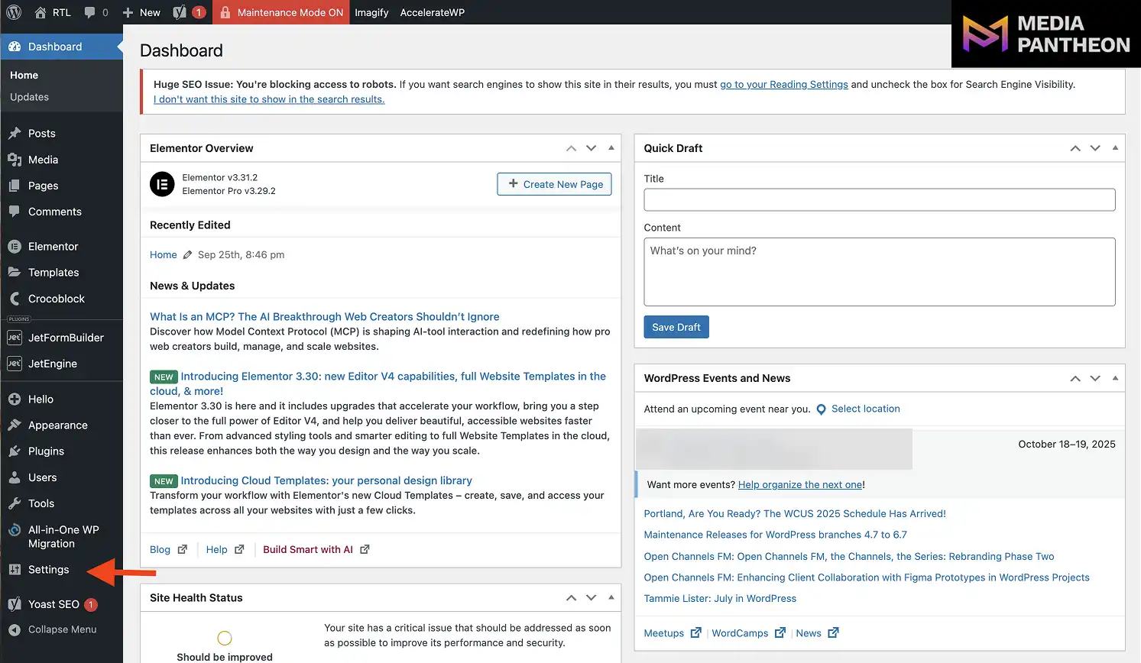Open the recently edited Home page link
Screen dimensions: 1141x663
pos(164,255)
